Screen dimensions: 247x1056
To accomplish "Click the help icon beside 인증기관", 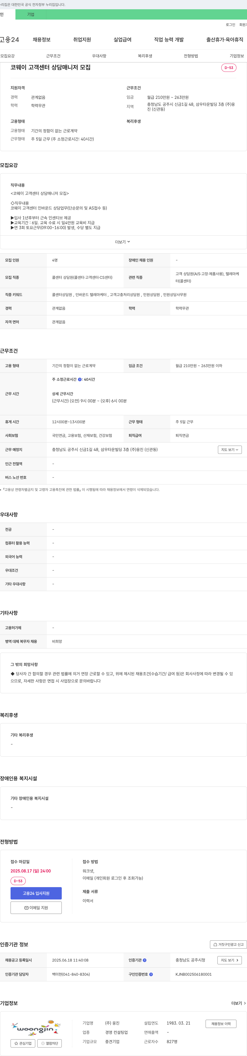I will pyautogui.click(x=145, y=960).
